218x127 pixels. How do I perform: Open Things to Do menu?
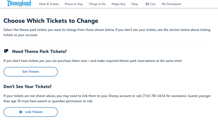tap(97, 4)
